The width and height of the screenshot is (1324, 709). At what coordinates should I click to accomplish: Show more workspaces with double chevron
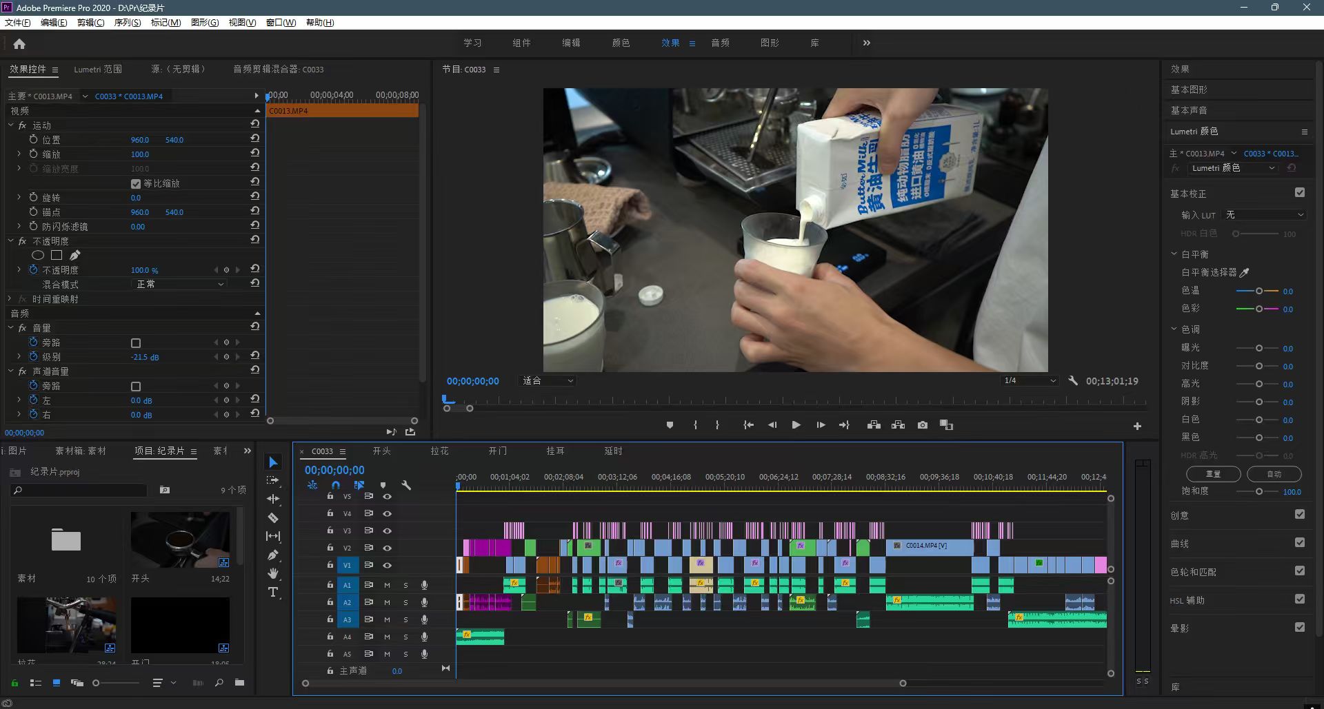(x=867, y=43)
